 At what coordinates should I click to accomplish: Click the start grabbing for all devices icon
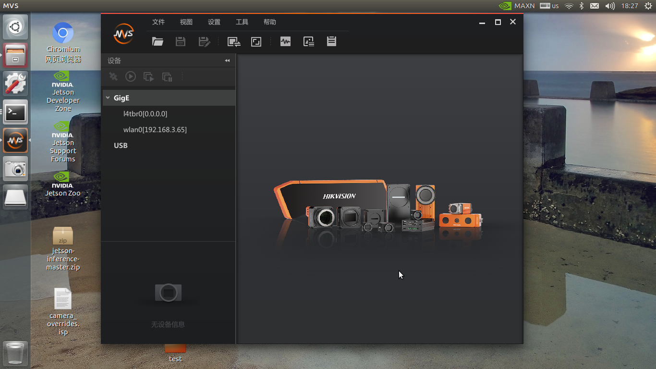click(x=148, y=76)
